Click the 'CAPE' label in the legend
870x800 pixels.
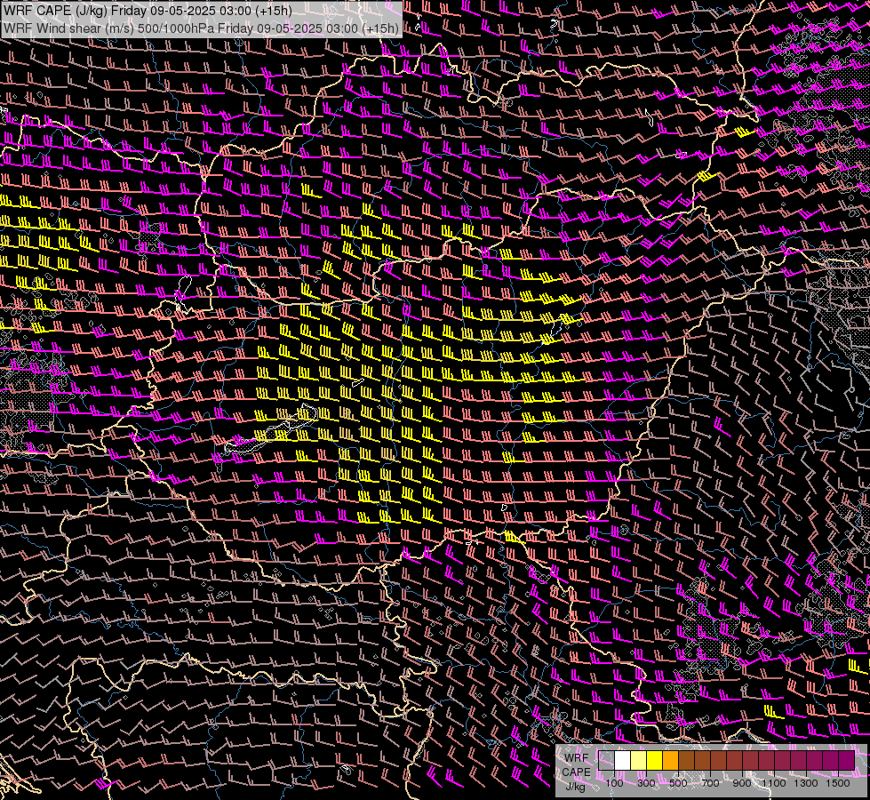[x=577, y=772]
